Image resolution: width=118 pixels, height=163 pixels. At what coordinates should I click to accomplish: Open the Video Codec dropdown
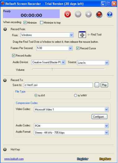[71, 109]
